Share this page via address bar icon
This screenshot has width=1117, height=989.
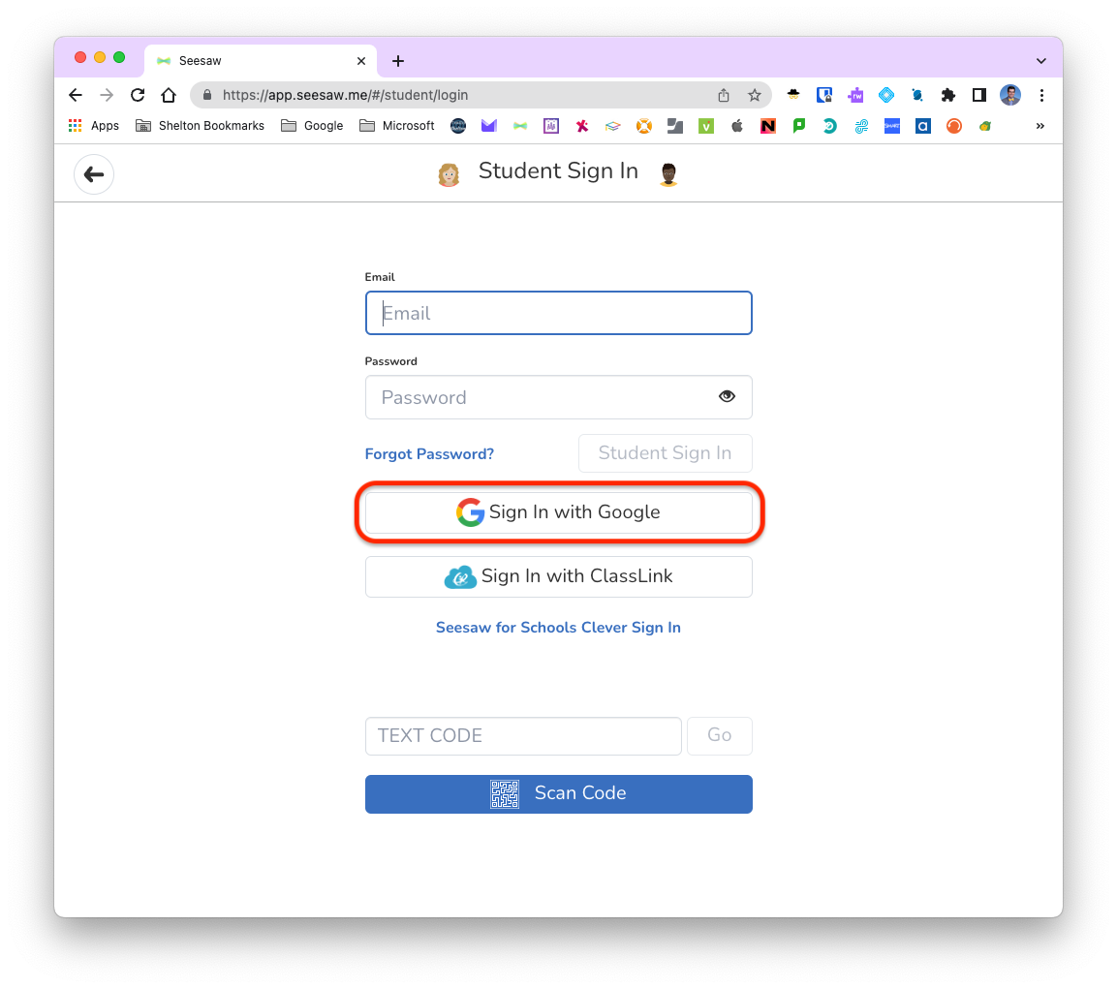pos(723,95)
